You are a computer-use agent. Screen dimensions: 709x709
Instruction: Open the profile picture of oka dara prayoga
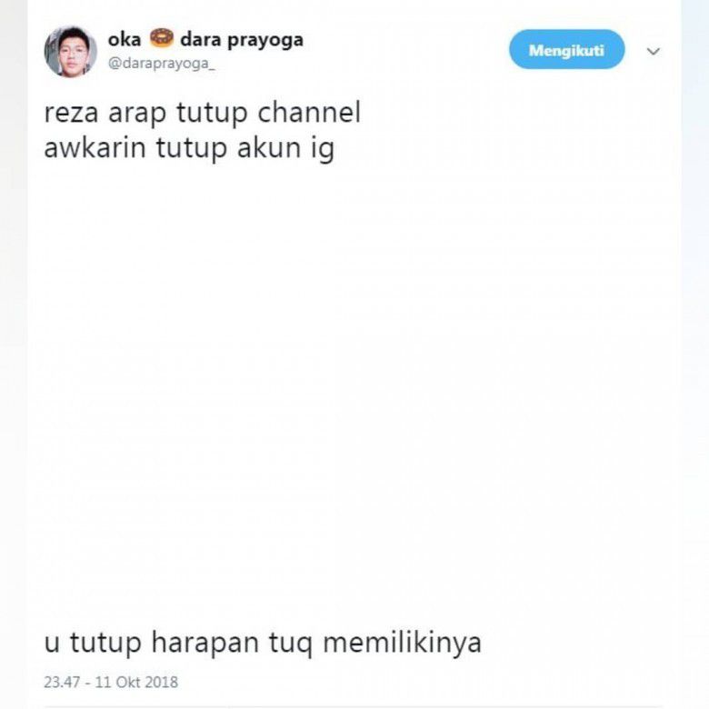tap(70, 52)
